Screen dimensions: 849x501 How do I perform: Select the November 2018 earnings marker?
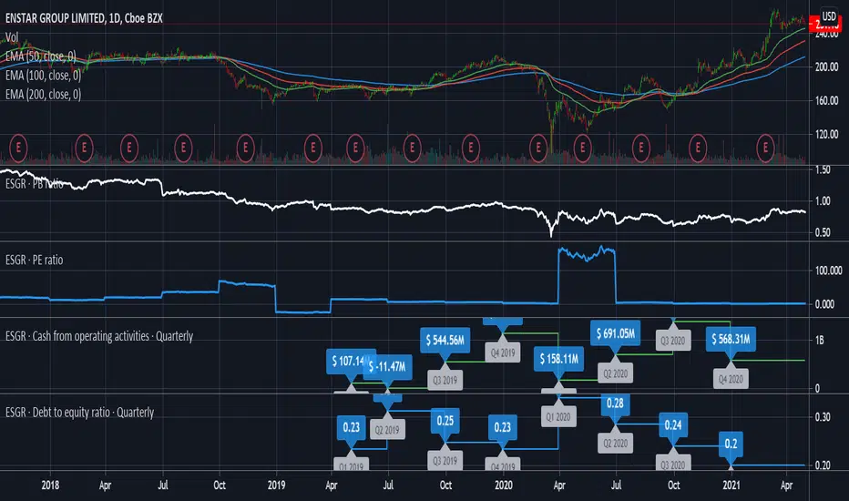pos(245,148)
